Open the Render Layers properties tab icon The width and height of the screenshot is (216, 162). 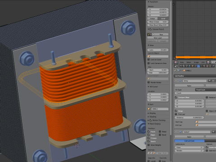(184, 66)
